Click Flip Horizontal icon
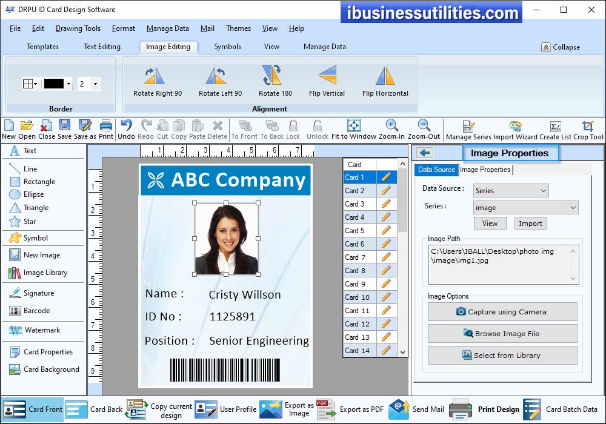This screenshot has height=424, width=606. tap(385, 76)
